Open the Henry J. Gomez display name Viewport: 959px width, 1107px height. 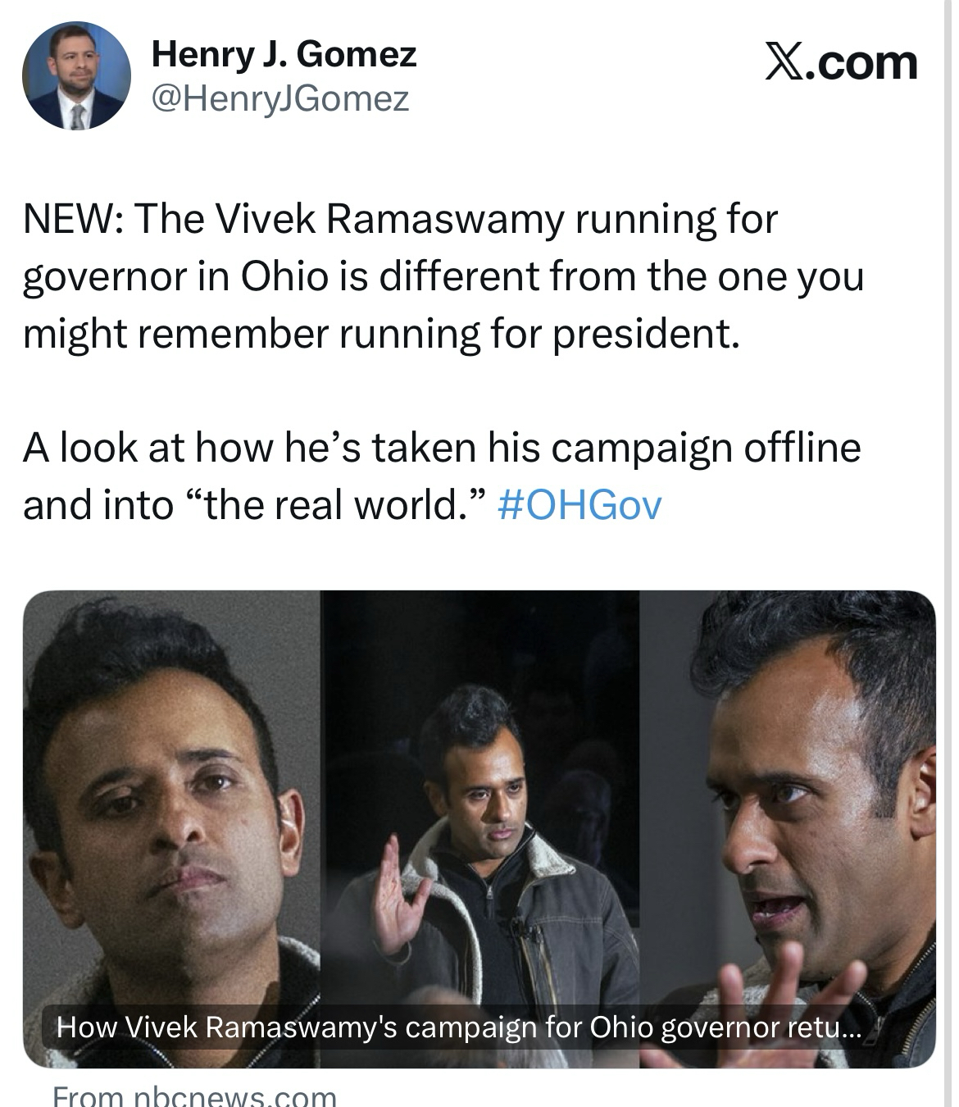coord(284,55)
